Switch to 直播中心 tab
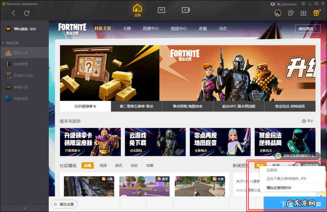 pos(151,28)
